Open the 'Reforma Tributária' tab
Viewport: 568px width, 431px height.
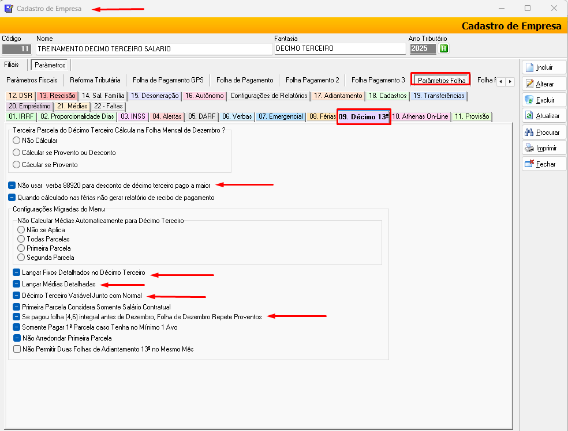coord(95,80)
